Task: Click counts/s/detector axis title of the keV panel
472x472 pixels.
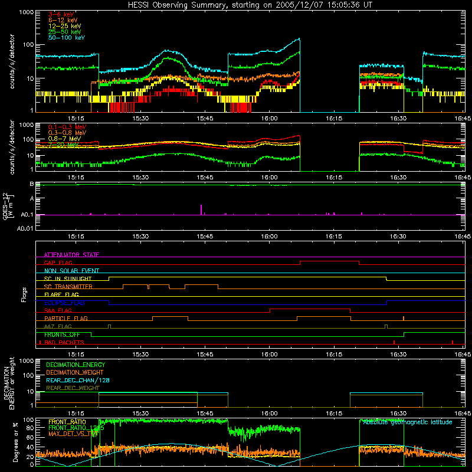Action: (12, 61)
